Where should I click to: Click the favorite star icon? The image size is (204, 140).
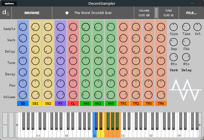click(x=67, y=13)
